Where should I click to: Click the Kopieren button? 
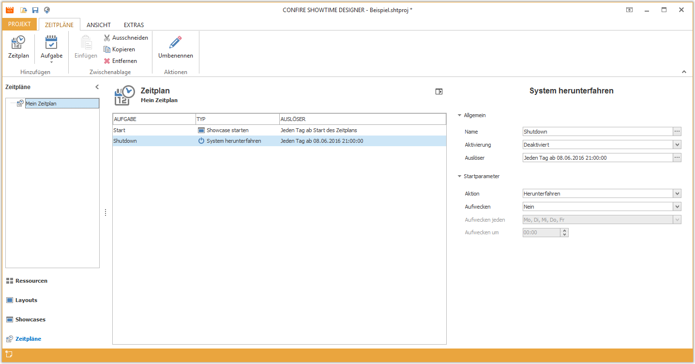(120, 49)
